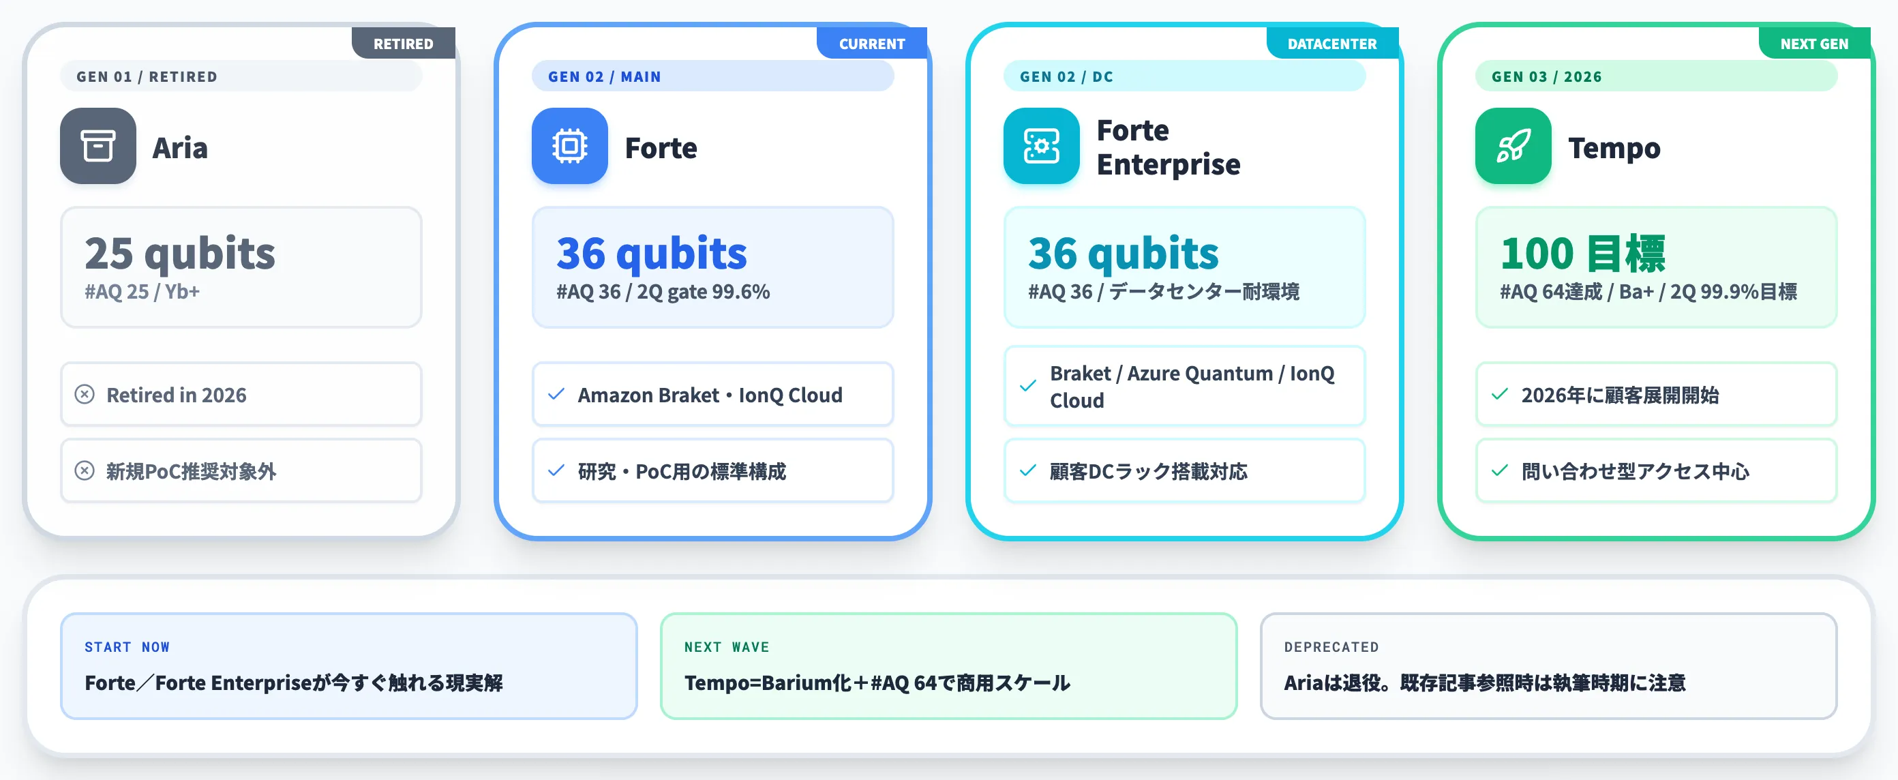Click the Retired in 2026 text

tap(176, 395)
